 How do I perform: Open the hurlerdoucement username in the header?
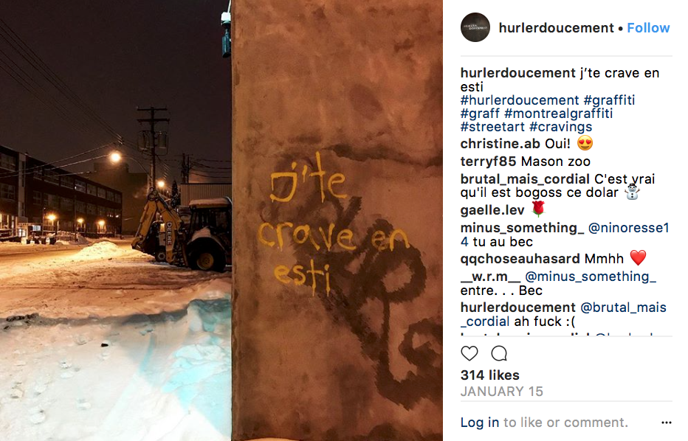click(x=556, y=27)
